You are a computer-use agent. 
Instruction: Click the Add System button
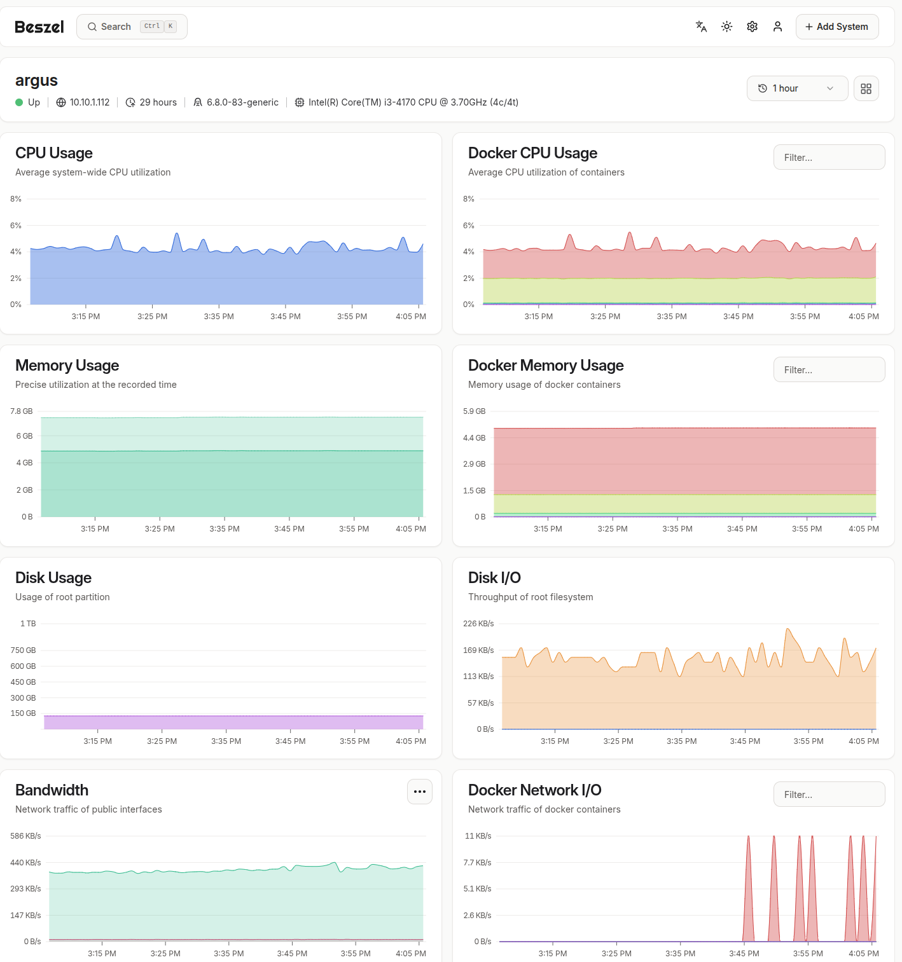[x=837, y=27]
